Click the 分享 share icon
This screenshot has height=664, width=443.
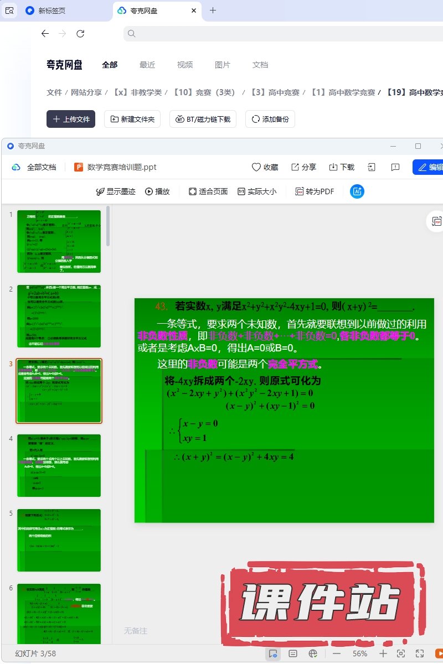point(296,167)
